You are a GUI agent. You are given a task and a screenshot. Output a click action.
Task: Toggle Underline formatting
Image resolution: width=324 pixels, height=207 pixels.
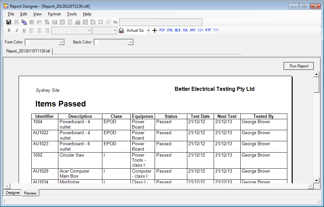click(24, 30)
